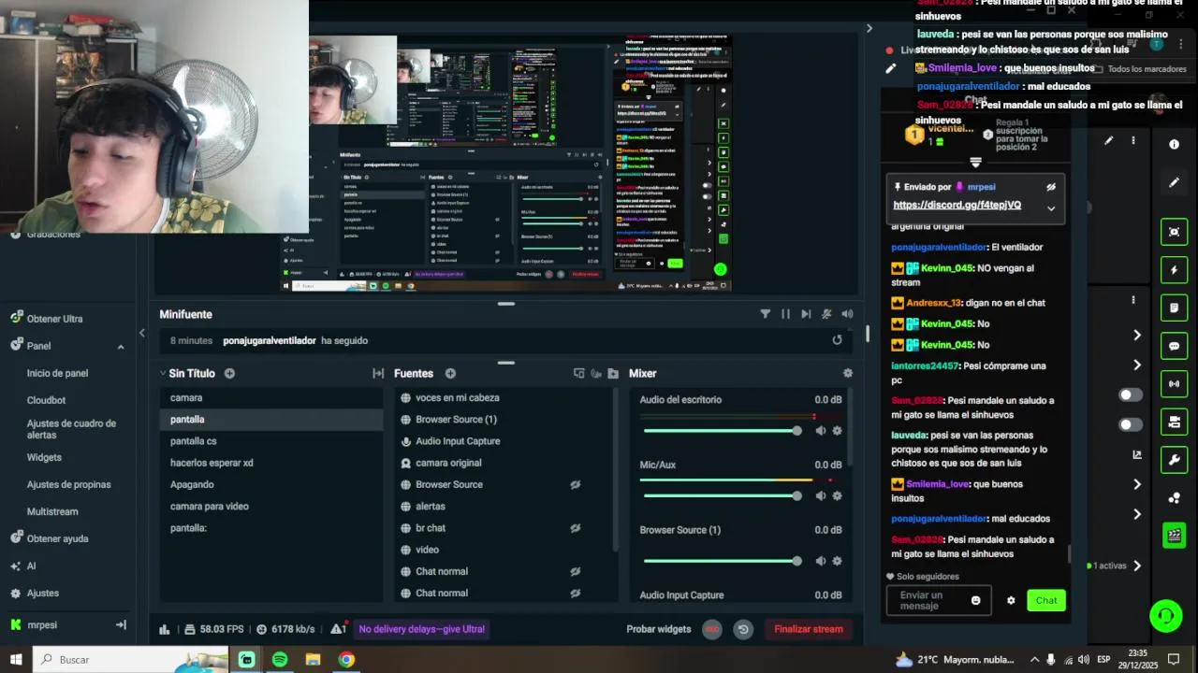Add a source folder in Fuentes header

coord(613,373)
